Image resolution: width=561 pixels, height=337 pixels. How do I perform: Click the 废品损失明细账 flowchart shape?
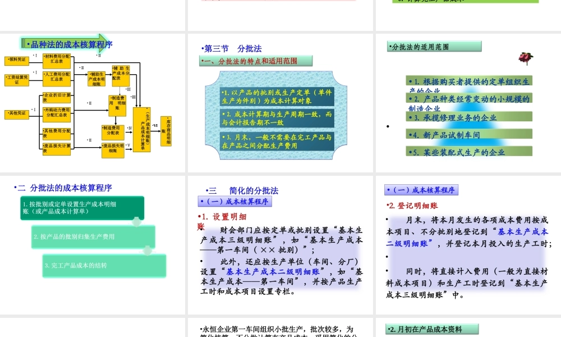(113, 151)
